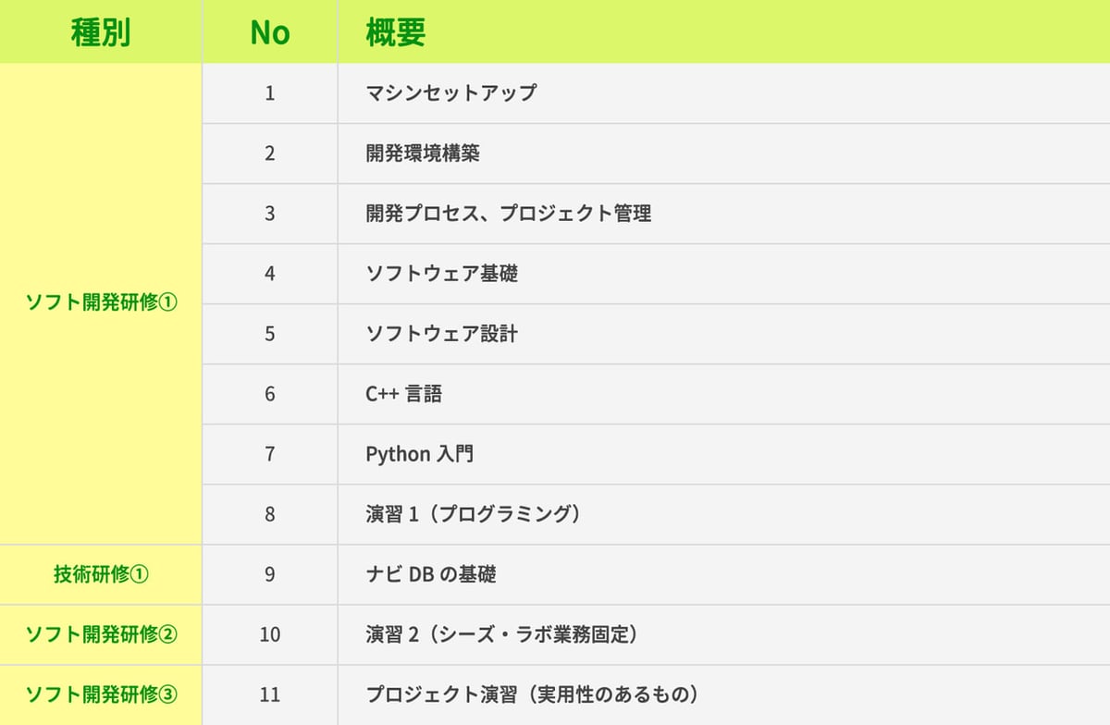Click the ソフト開発研修② category cell

pos(100,634)
